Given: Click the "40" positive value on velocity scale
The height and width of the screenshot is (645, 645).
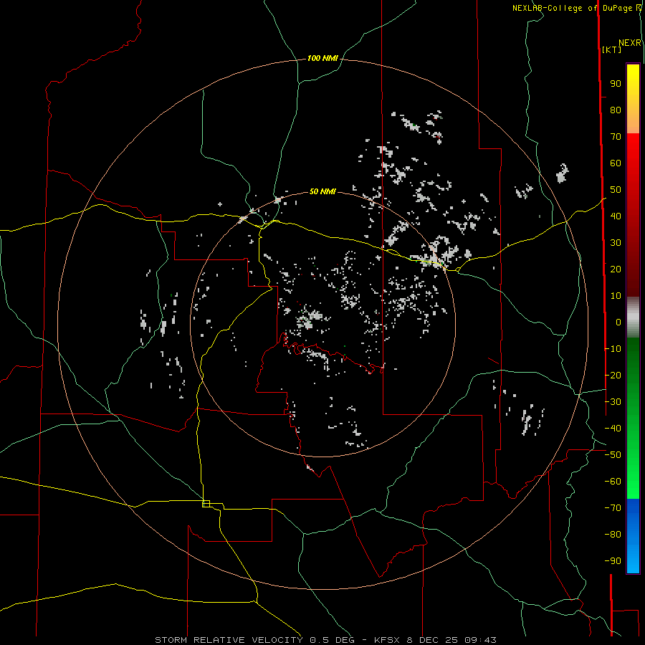Looking at the screenshot, I should pos(616,216).
